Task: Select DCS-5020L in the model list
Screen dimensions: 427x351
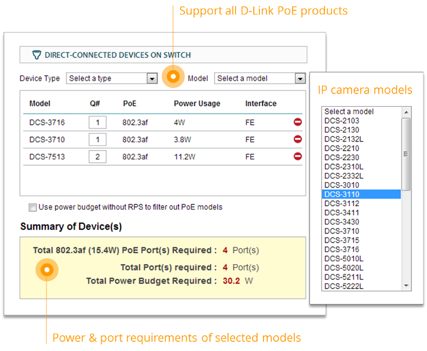Action: click(x=361, y=268)
